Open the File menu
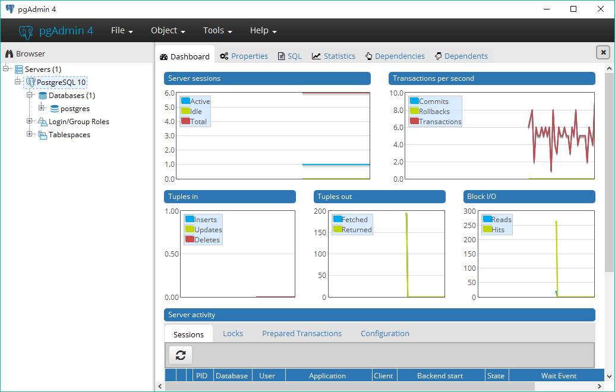Screen dimensions: 615x392 point(122,30)
